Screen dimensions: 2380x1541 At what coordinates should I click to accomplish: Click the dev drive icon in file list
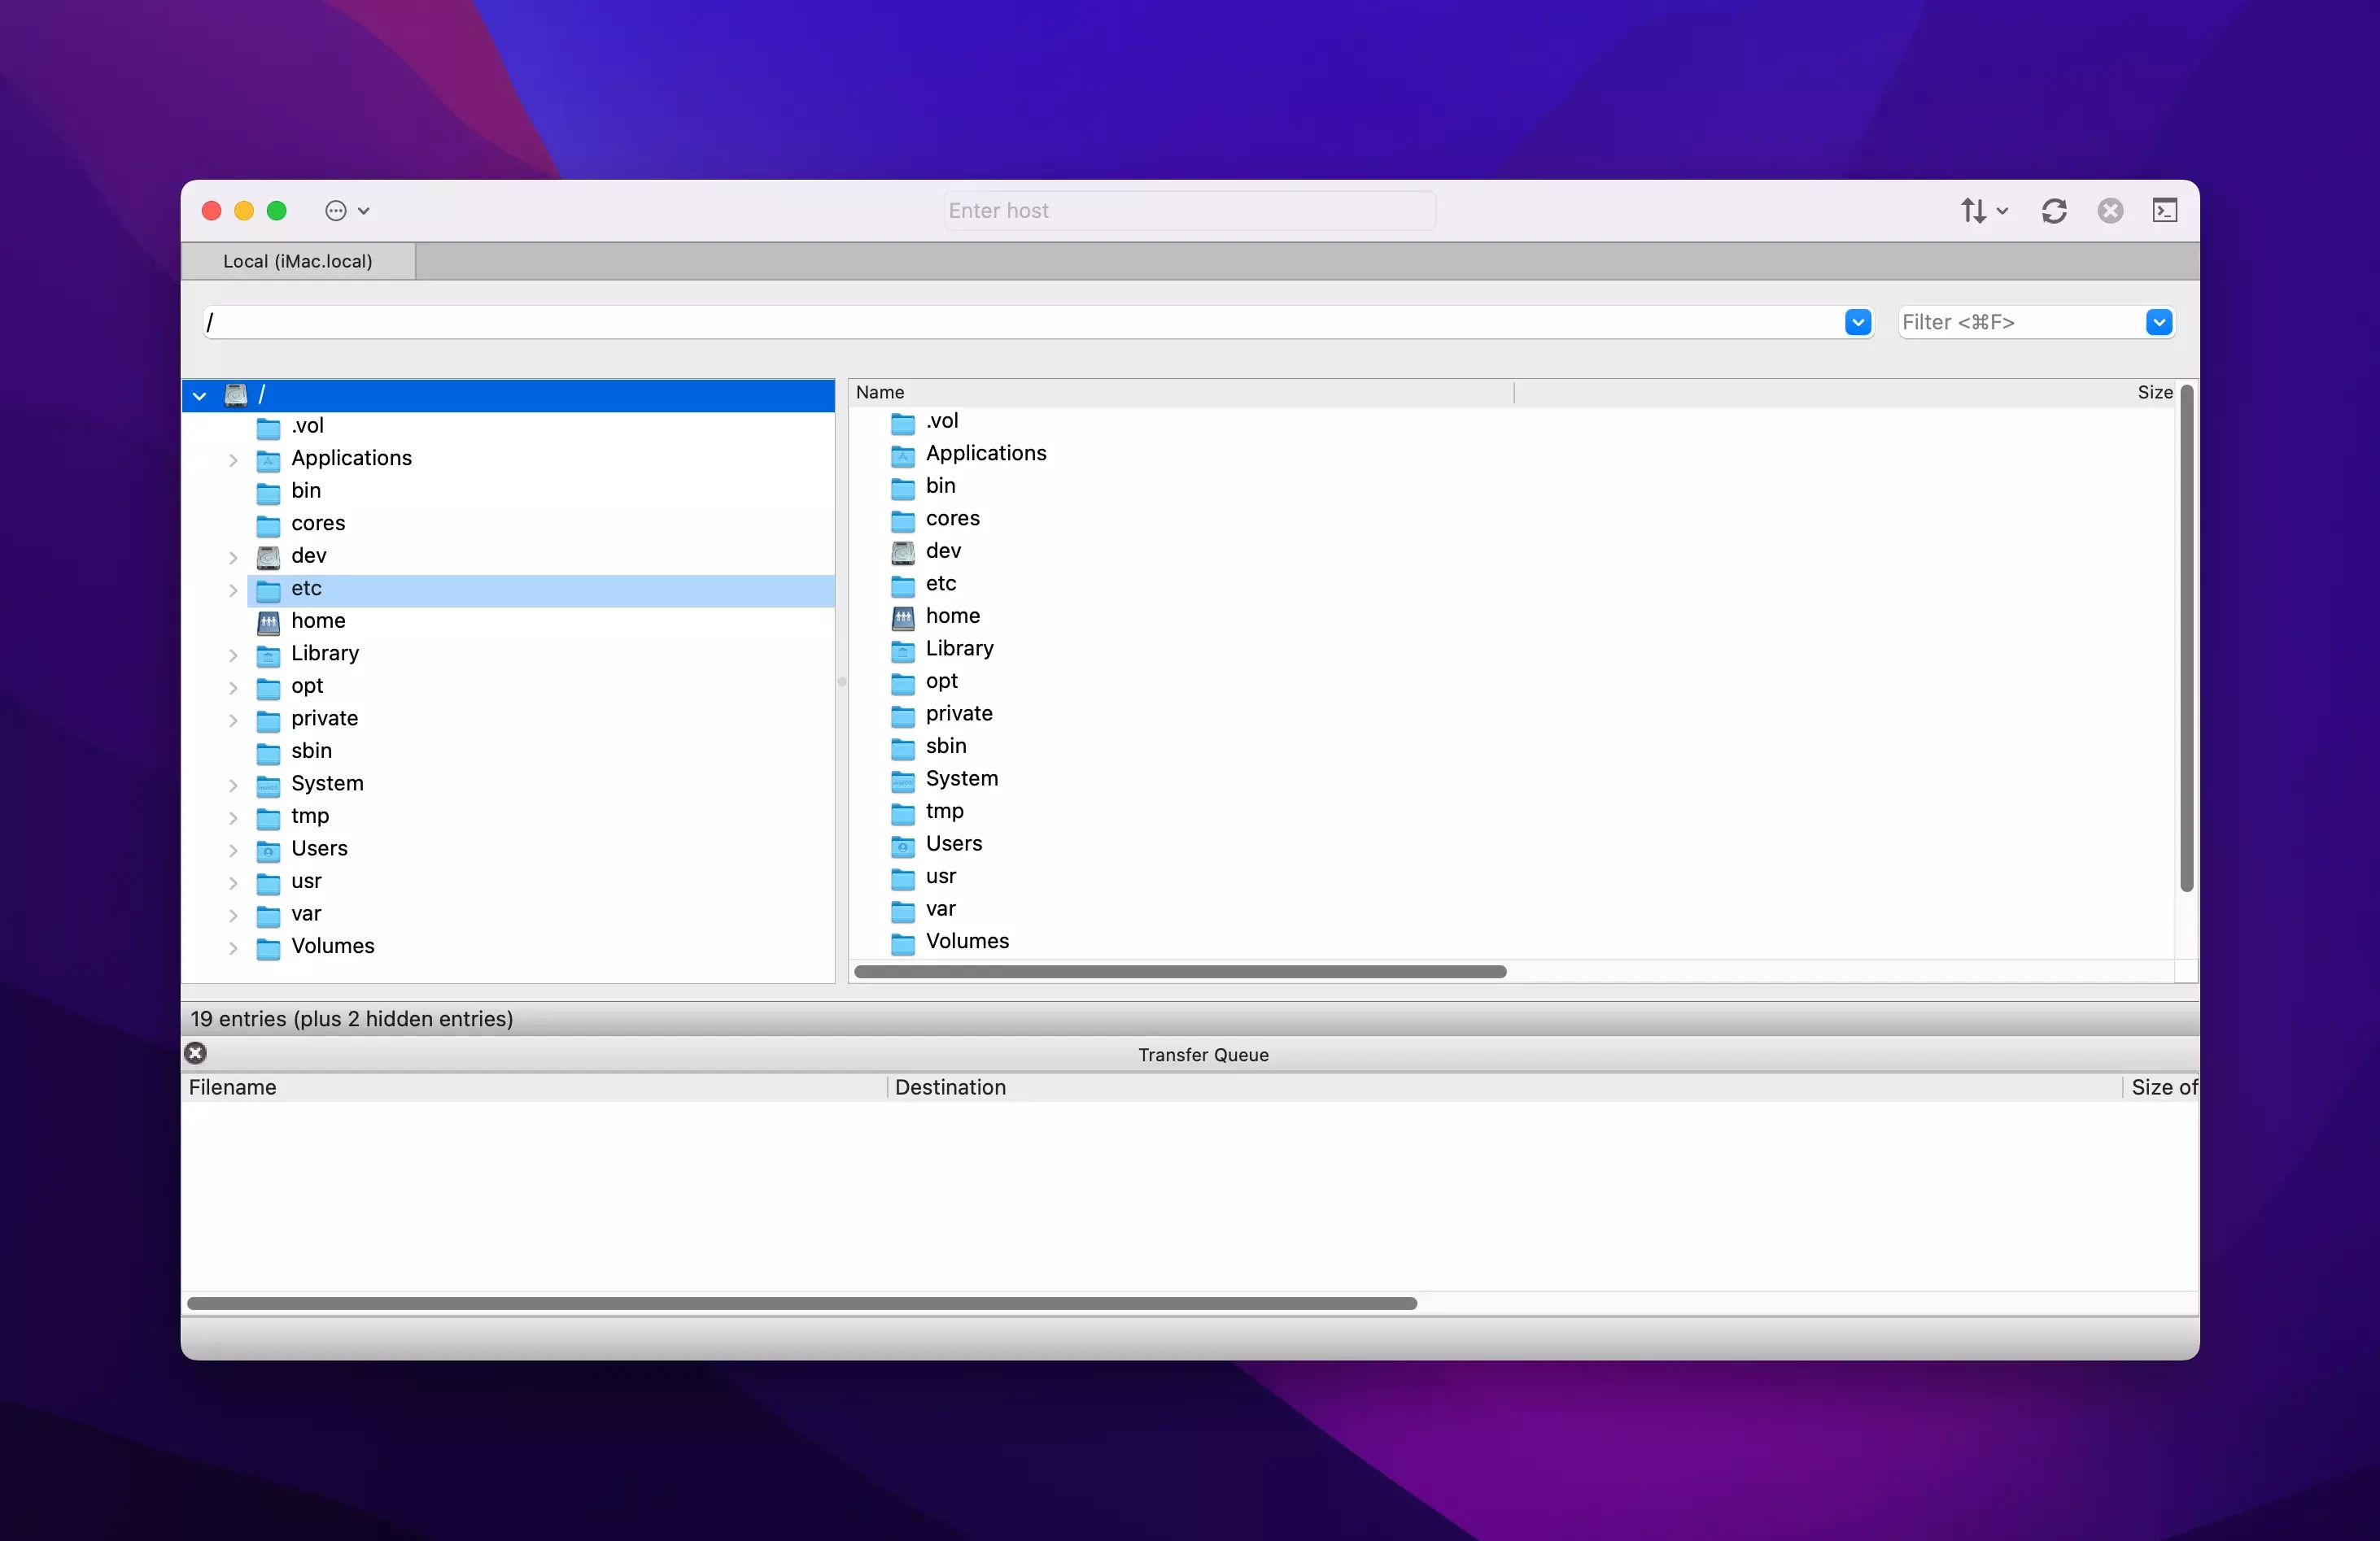pos(902,551)
